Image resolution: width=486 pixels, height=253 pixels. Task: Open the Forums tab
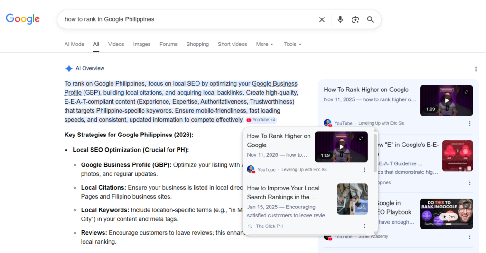click(168, 44)
